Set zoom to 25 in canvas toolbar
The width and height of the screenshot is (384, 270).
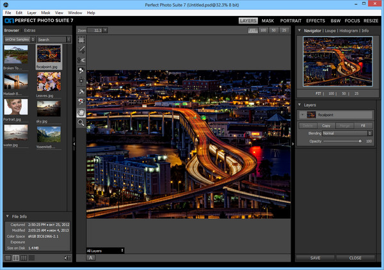(x=284, y=30)
